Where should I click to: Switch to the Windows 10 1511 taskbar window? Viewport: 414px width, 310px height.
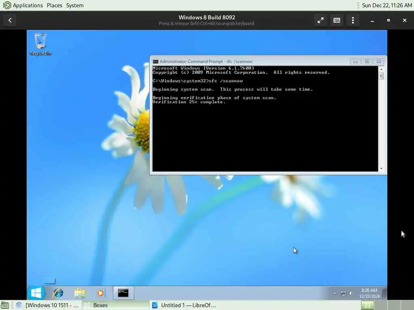[x=48, y=305]
